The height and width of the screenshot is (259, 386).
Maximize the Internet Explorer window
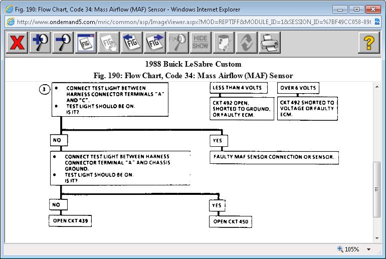tap(356, 10)
